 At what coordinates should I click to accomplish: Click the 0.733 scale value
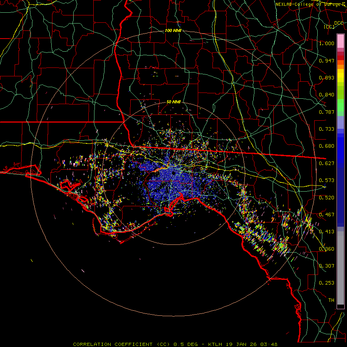pyautogui.click(x=327, y=129)
